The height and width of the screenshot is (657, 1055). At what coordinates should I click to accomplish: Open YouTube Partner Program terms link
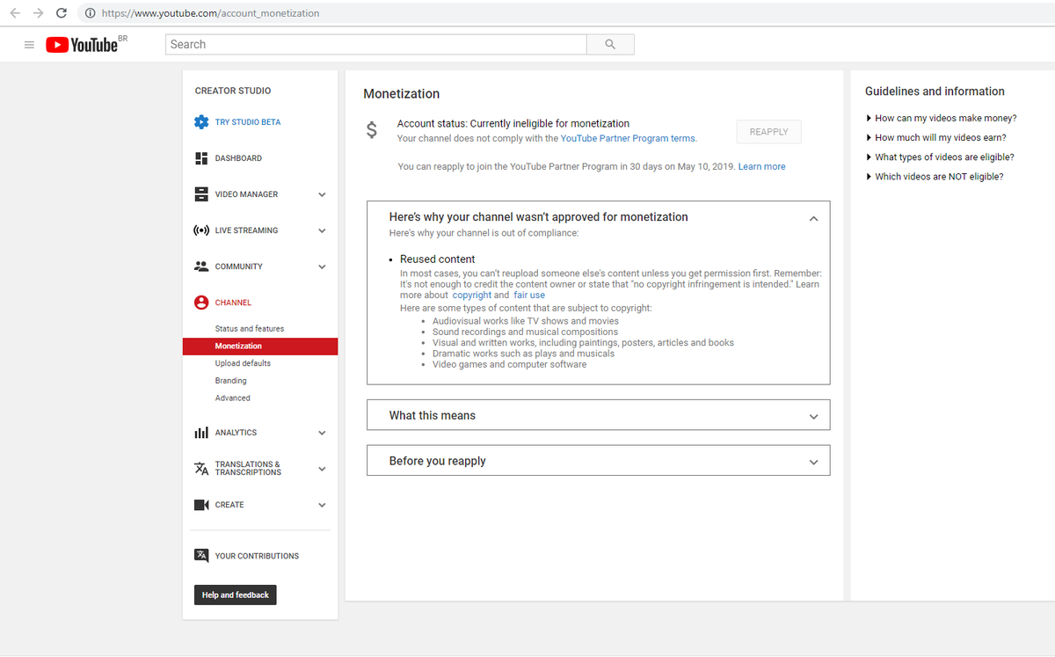(628, 138)
